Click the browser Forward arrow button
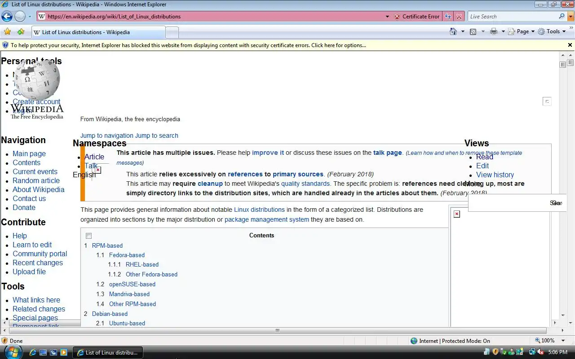The image size is (575, 359). coord(20,17)
